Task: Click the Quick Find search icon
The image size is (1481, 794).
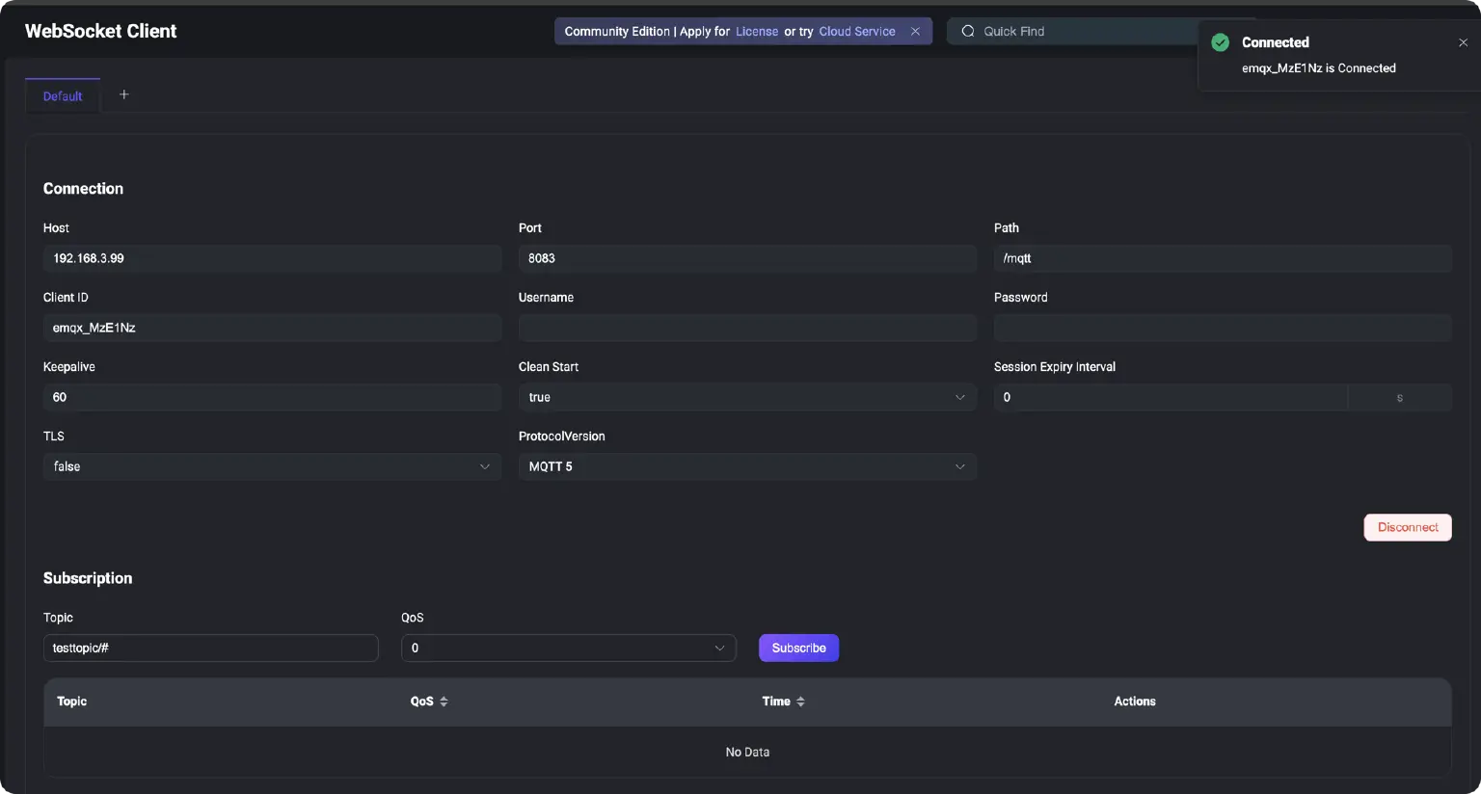Action: tap(968, 32)
